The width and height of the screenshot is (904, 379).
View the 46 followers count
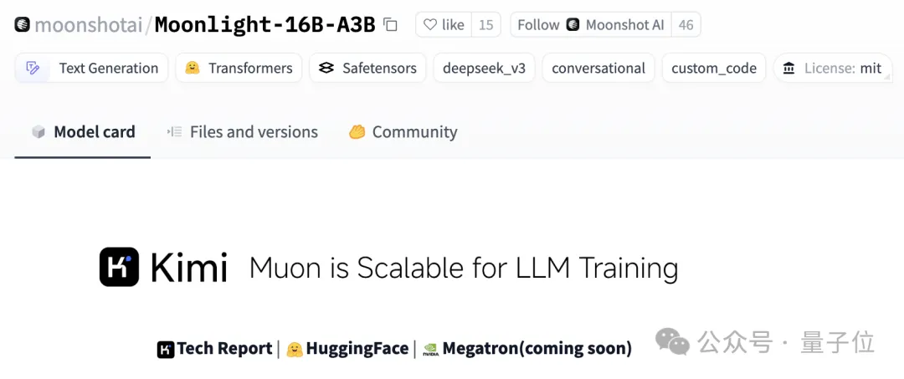686,25
